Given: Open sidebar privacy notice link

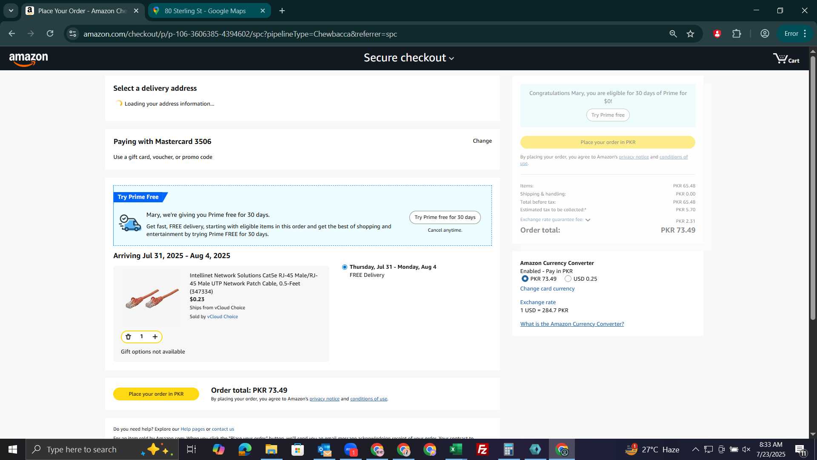Looking at the screenshot, I should click(x=634, y=157).
